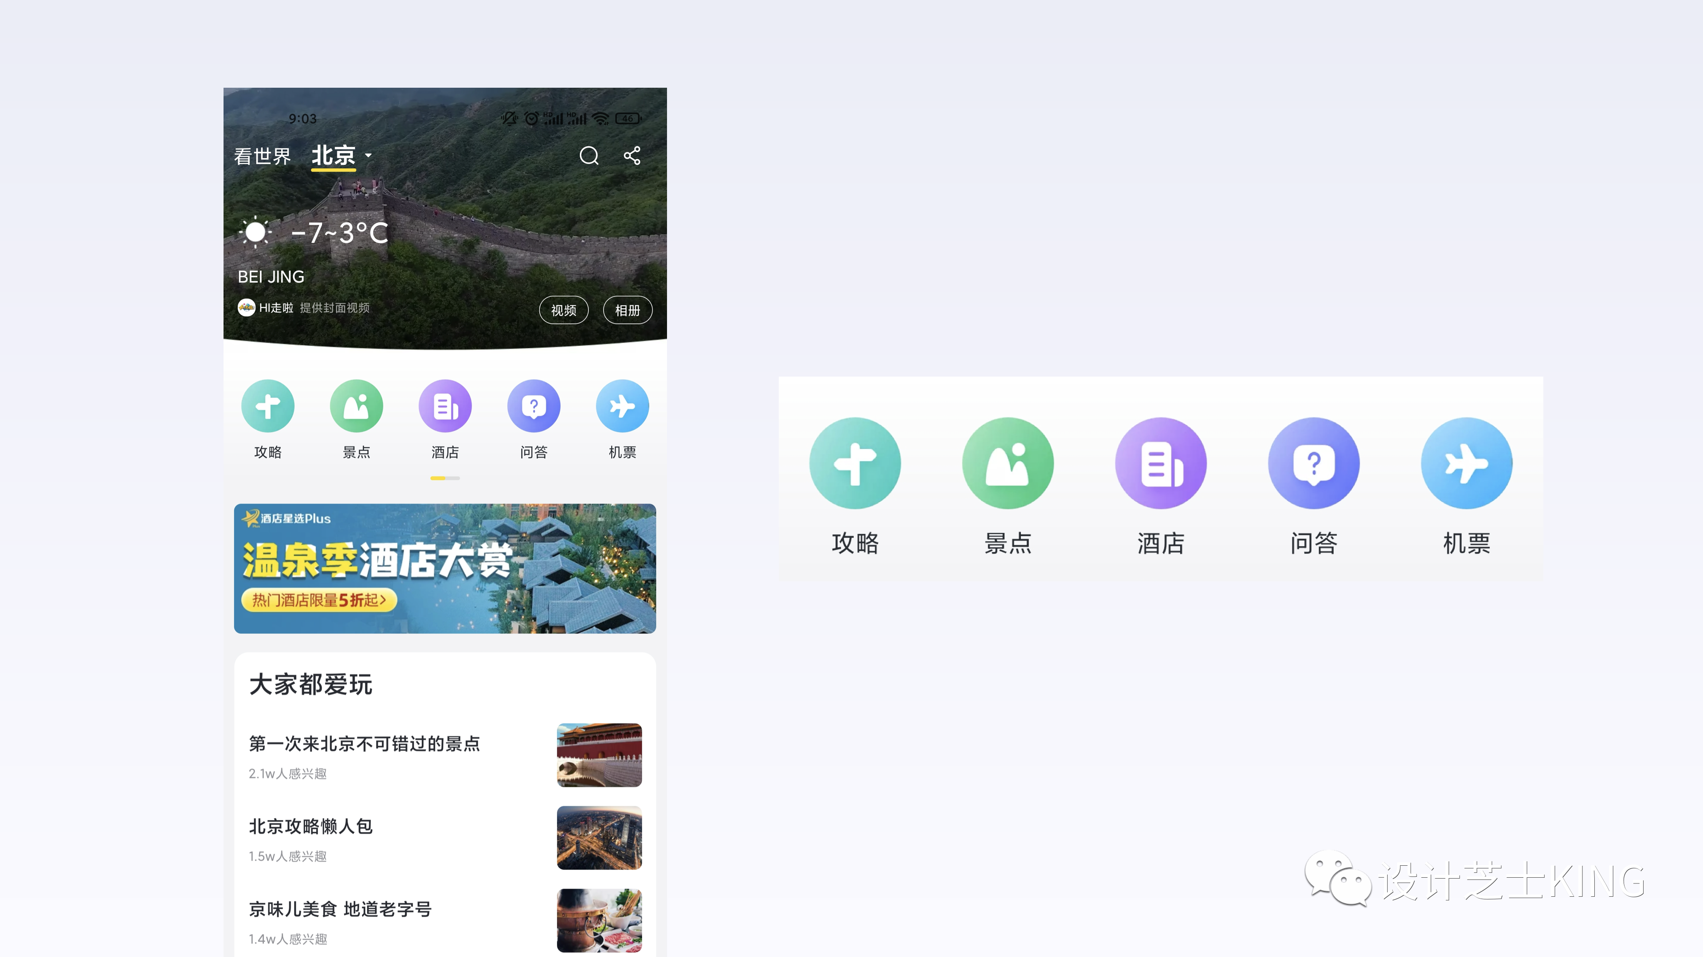Tap the HI走啦 cover provider avatar
The image size is (1703, 957).
(247, 308)
